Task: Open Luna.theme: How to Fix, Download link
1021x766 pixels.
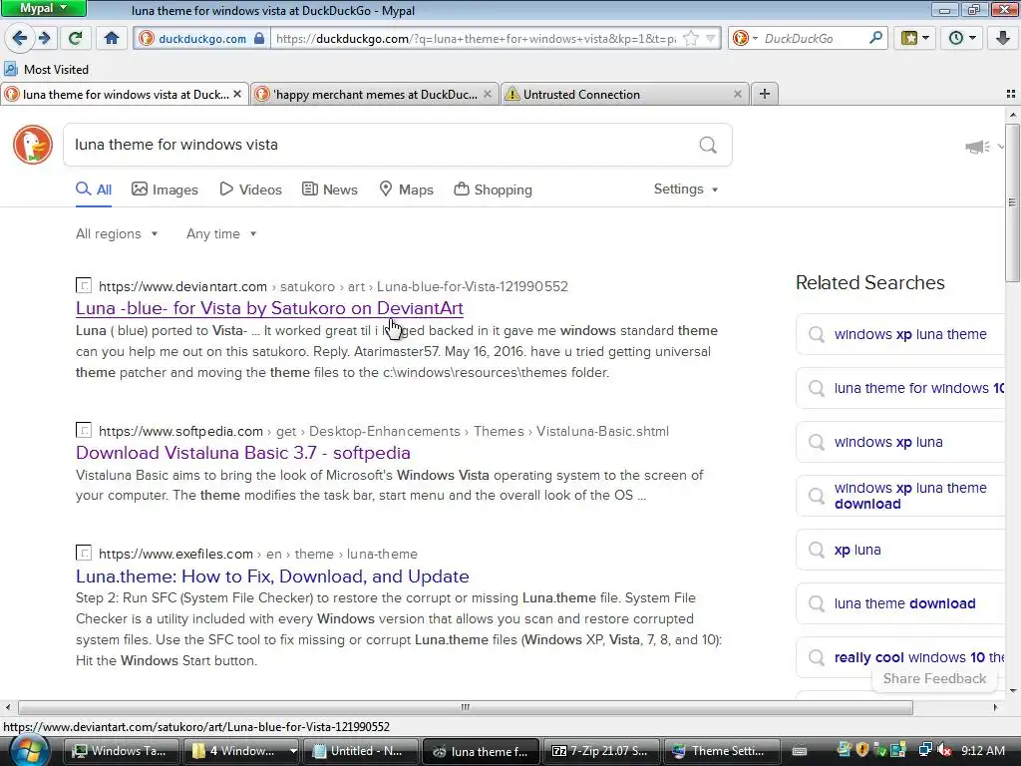Action: point(272,576)
